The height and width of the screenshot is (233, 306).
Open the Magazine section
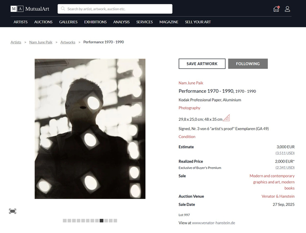click(169, 22)
